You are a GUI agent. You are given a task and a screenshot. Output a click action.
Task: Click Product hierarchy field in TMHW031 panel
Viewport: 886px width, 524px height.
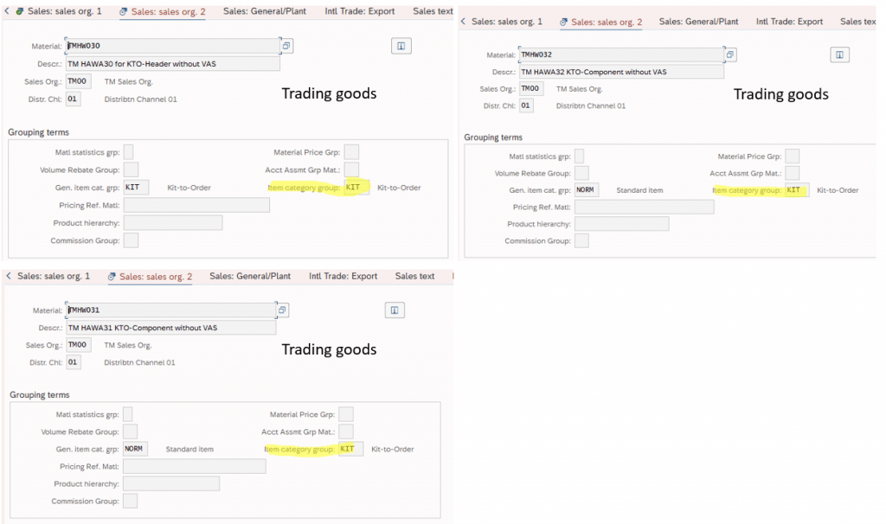pos(171,483)
